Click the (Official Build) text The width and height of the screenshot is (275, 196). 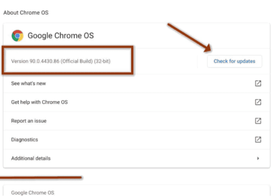[x=77, y=61]
